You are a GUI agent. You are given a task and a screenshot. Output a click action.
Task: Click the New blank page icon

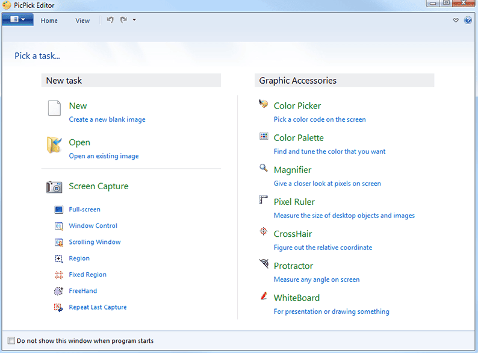coord(54,108)
